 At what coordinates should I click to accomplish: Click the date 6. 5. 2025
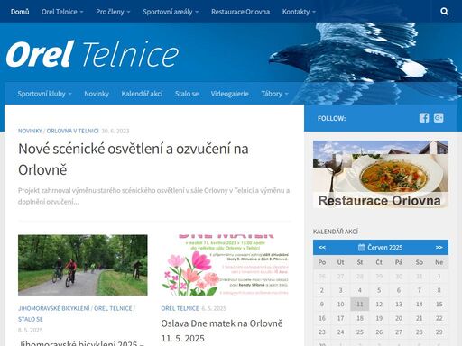(x=214, y=308)
